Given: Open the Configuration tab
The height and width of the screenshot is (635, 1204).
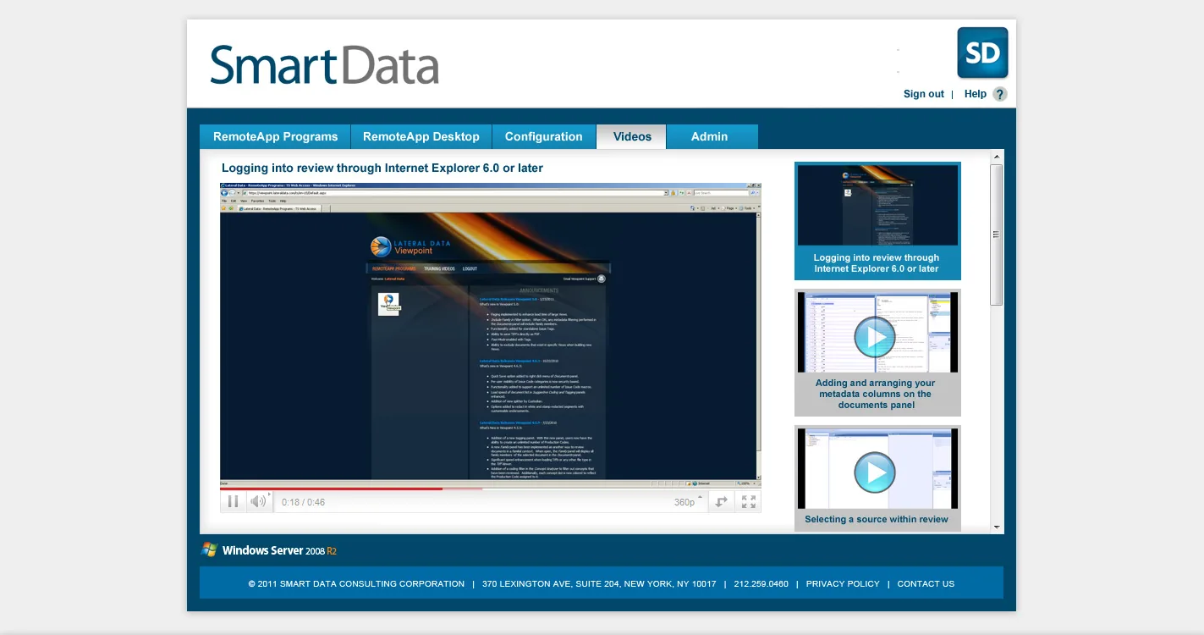Looking at the screenshot, I should tap(543, 136).
